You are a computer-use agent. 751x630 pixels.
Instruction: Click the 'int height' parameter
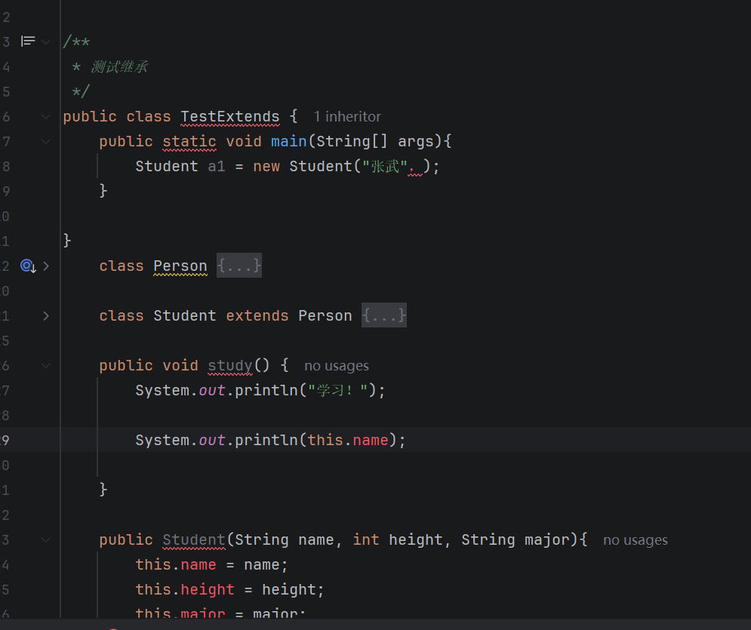[x=398, y=540]
